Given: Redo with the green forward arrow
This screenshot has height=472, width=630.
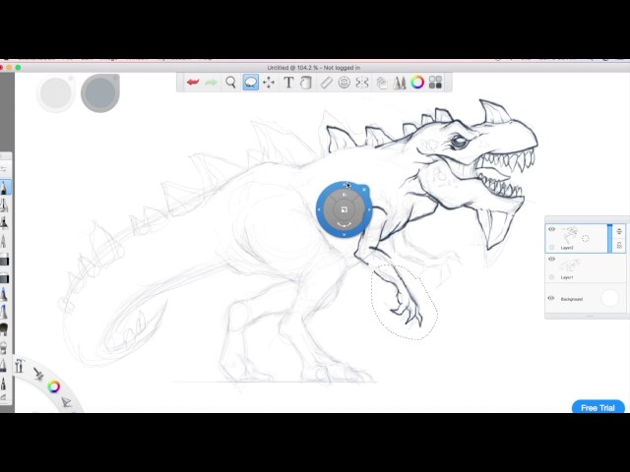Looking at the screenshot, I should [211, 83].
